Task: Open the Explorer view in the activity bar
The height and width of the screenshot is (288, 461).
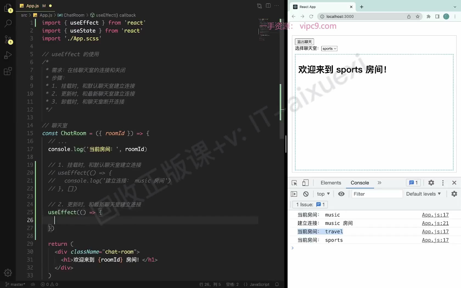Action: click(x=8, y=8)
